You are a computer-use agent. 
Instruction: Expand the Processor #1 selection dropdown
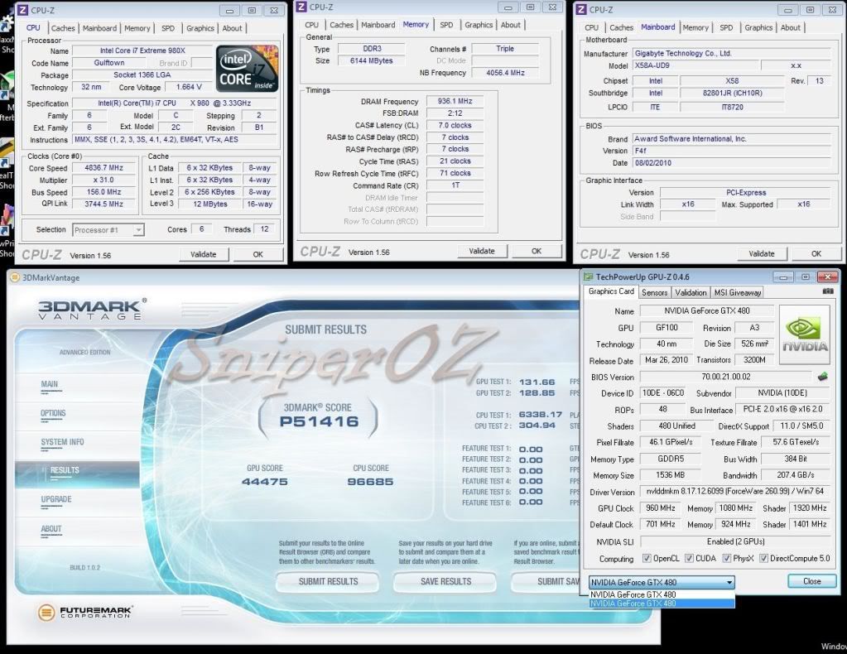108,230
